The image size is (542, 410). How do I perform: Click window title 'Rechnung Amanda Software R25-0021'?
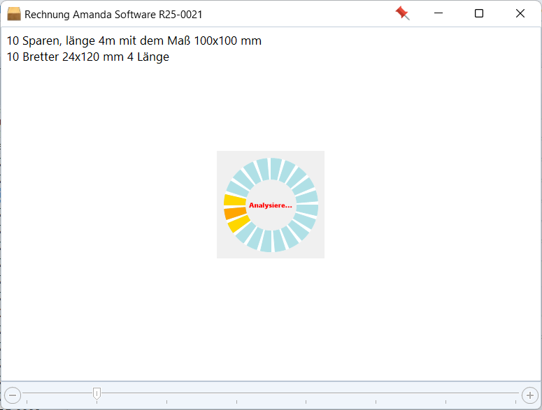pyautogui.click(x=113, y=15)
